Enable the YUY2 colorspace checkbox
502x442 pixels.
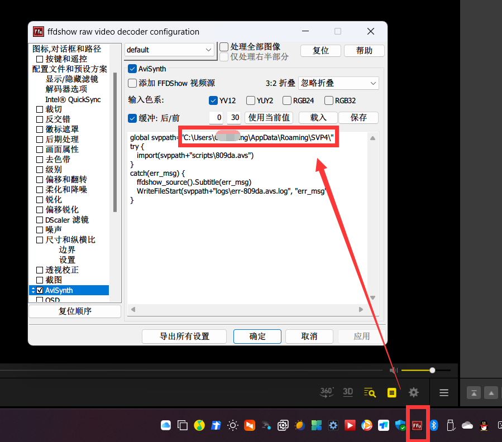click(251, 100)
